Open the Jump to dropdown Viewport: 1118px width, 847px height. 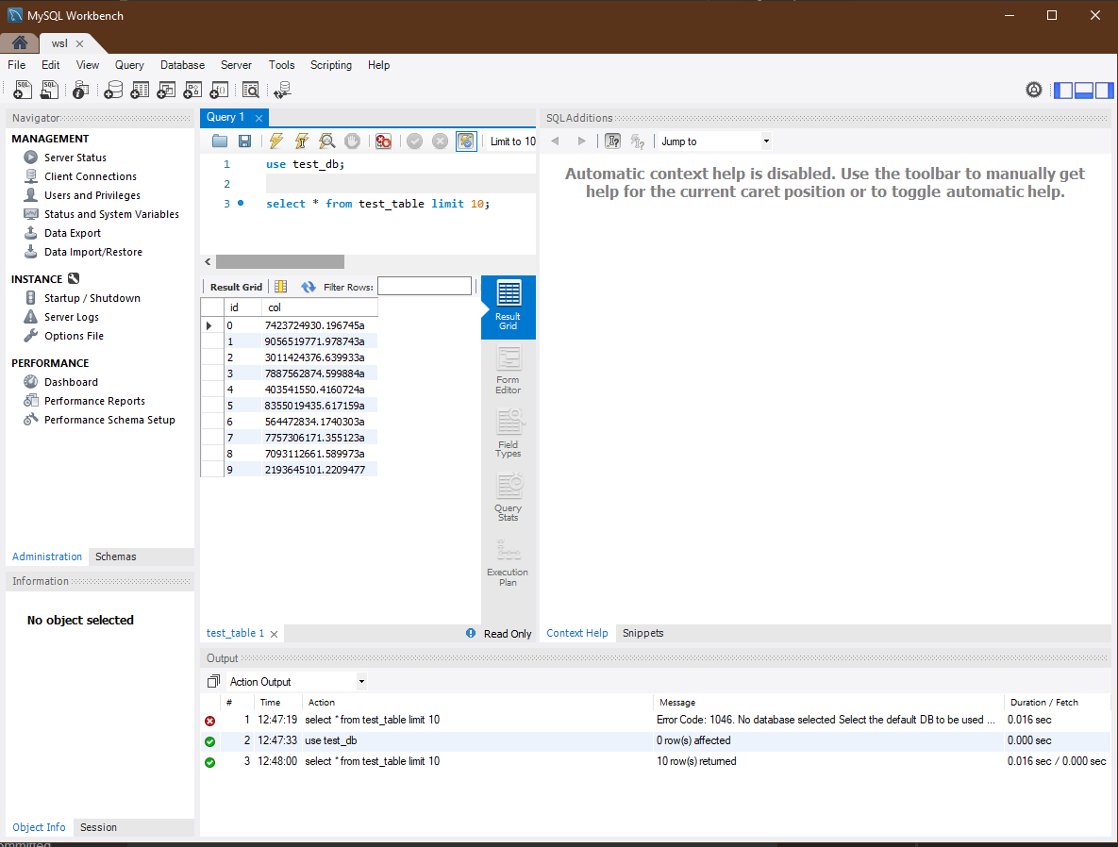[715, 141]
